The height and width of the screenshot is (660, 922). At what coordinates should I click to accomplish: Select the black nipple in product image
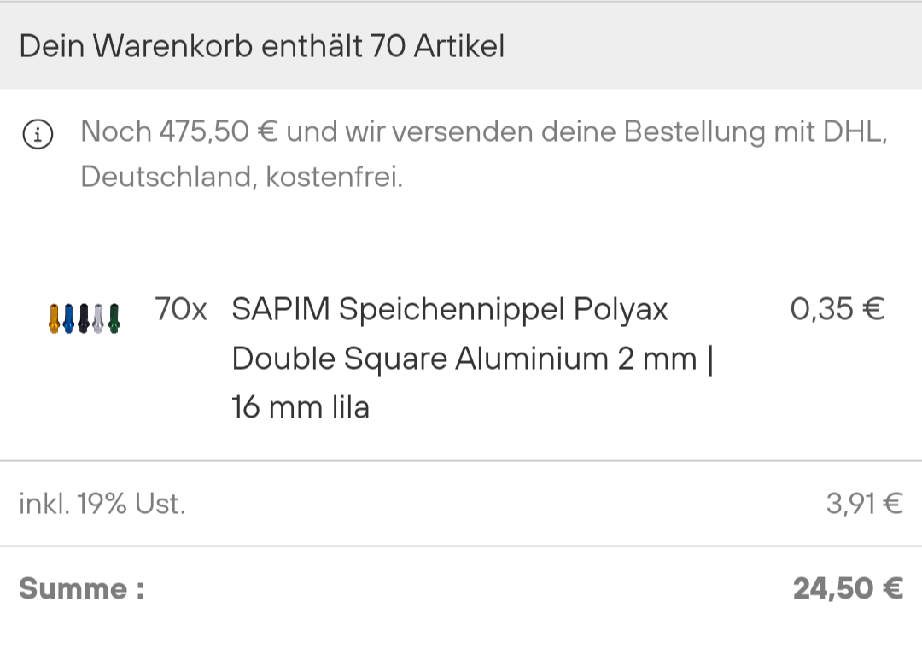[84, 318]
